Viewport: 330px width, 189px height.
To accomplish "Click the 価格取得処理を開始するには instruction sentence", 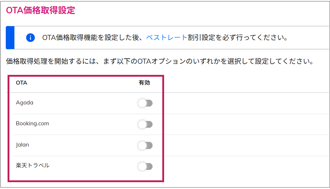I will (159, 61).
